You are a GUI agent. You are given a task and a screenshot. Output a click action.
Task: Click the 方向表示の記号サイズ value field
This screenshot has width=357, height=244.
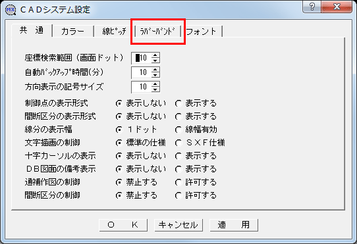[141, 87]
